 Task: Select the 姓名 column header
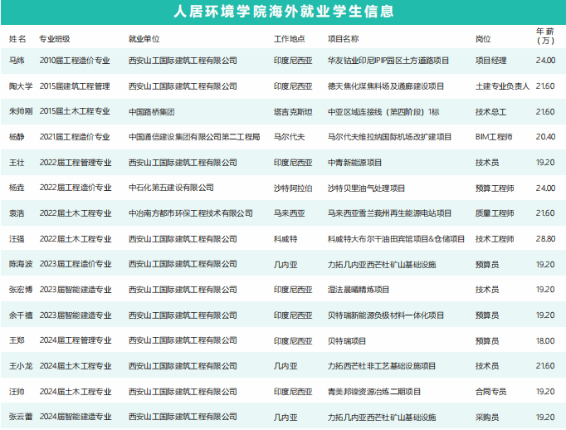point(17,39)
